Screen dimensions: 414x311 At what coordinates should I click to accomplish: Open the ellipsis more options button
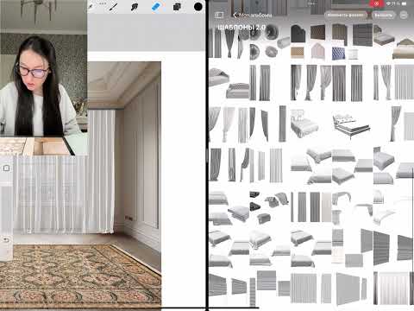click(x=404, y=15)
